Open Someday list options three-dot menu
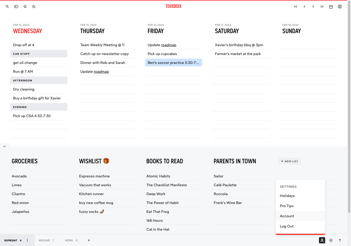The image size is (351, 246). click(27, 240)
